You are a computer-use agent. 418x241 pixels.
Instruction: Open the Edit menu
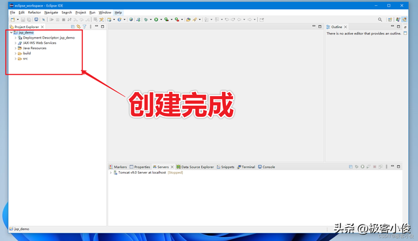[x=22, y=12]
